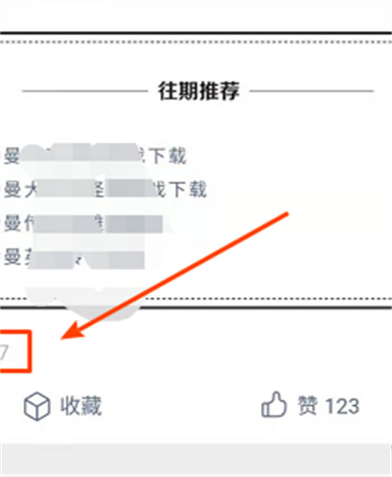The image size is (392, 477).
Task: Tap the thumbs-up like icon
Action: (x=274, y=405)
